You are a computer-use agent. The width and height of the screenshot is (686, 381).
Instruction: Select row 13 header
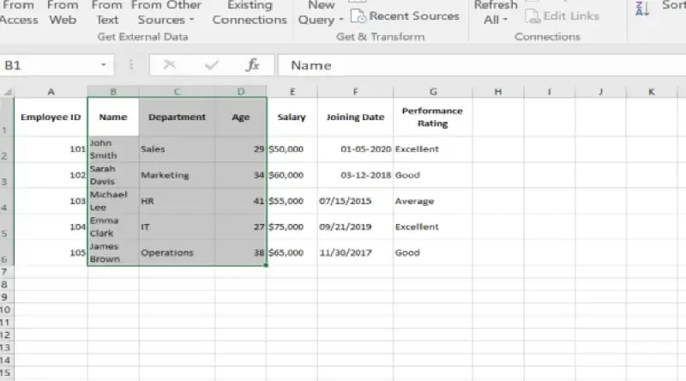5,348
